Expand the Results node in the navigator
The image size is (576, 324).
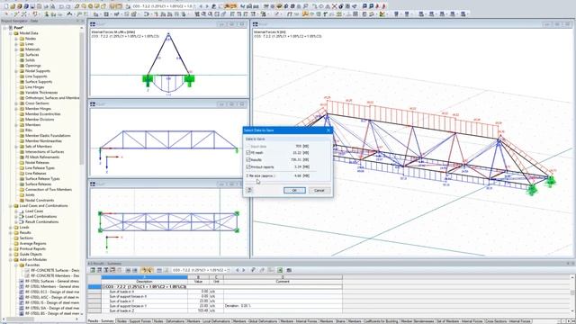11,232
